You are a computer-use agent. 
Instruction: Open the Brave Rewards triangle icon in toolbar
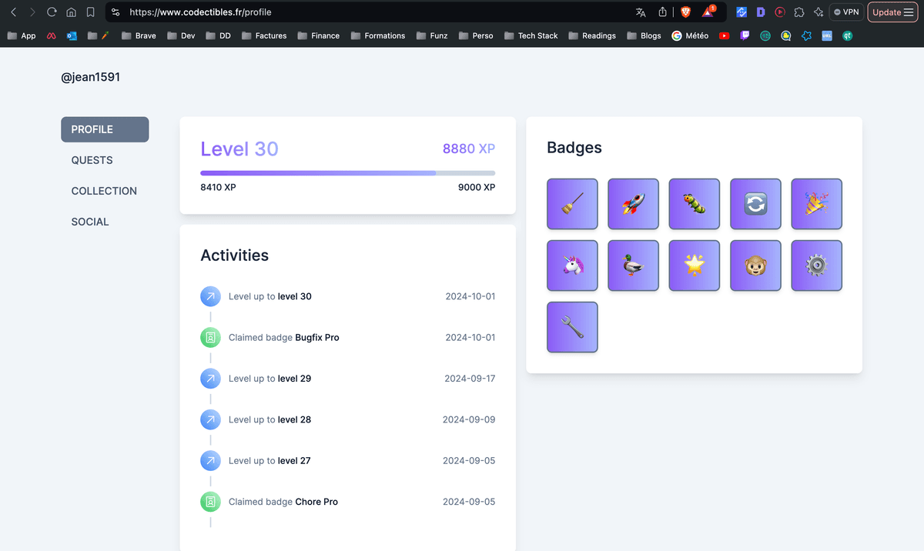707,12
